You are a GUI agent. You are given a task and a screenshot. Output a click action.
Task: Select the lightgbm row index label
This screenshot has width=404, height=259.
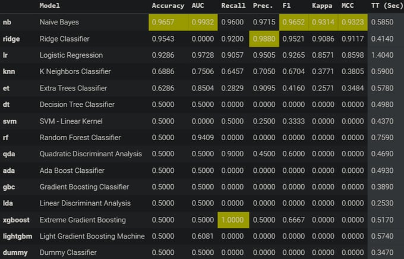(x=17, y=236)
